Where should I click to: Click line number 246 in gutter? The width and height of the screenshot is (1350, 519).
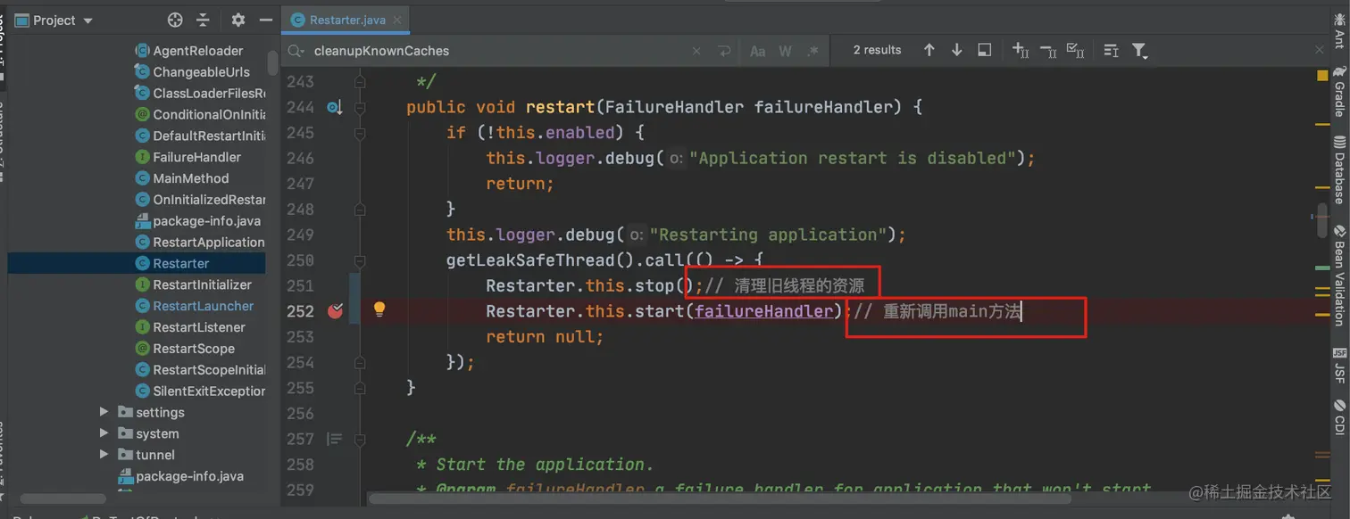300,158
